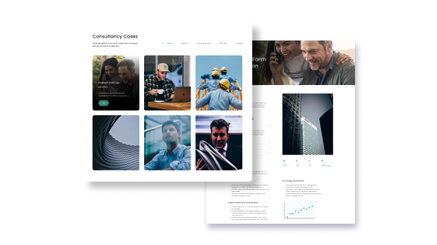Click the hourglass icon under the skyscraper photo

296,161
